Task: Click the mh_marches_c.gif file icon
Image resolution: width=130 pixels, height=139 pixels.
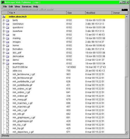Action: pyautogui.click(x=8, y=103)
